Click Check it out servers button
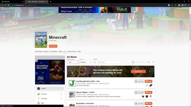This screenshot has width=191, height=107. 138,71
